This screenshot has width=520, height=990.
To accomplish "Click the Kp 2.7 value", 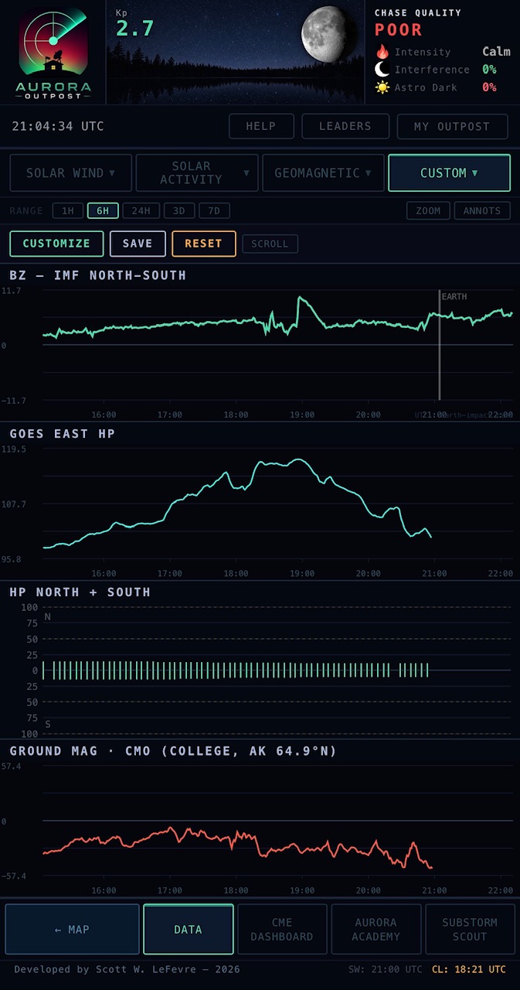I will (x=135, y=29).
